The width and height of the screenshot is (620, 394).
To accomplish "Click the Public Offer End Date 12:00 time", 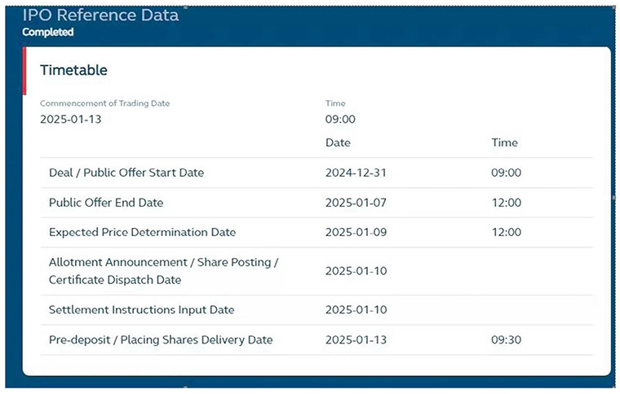I will (507, 203).
